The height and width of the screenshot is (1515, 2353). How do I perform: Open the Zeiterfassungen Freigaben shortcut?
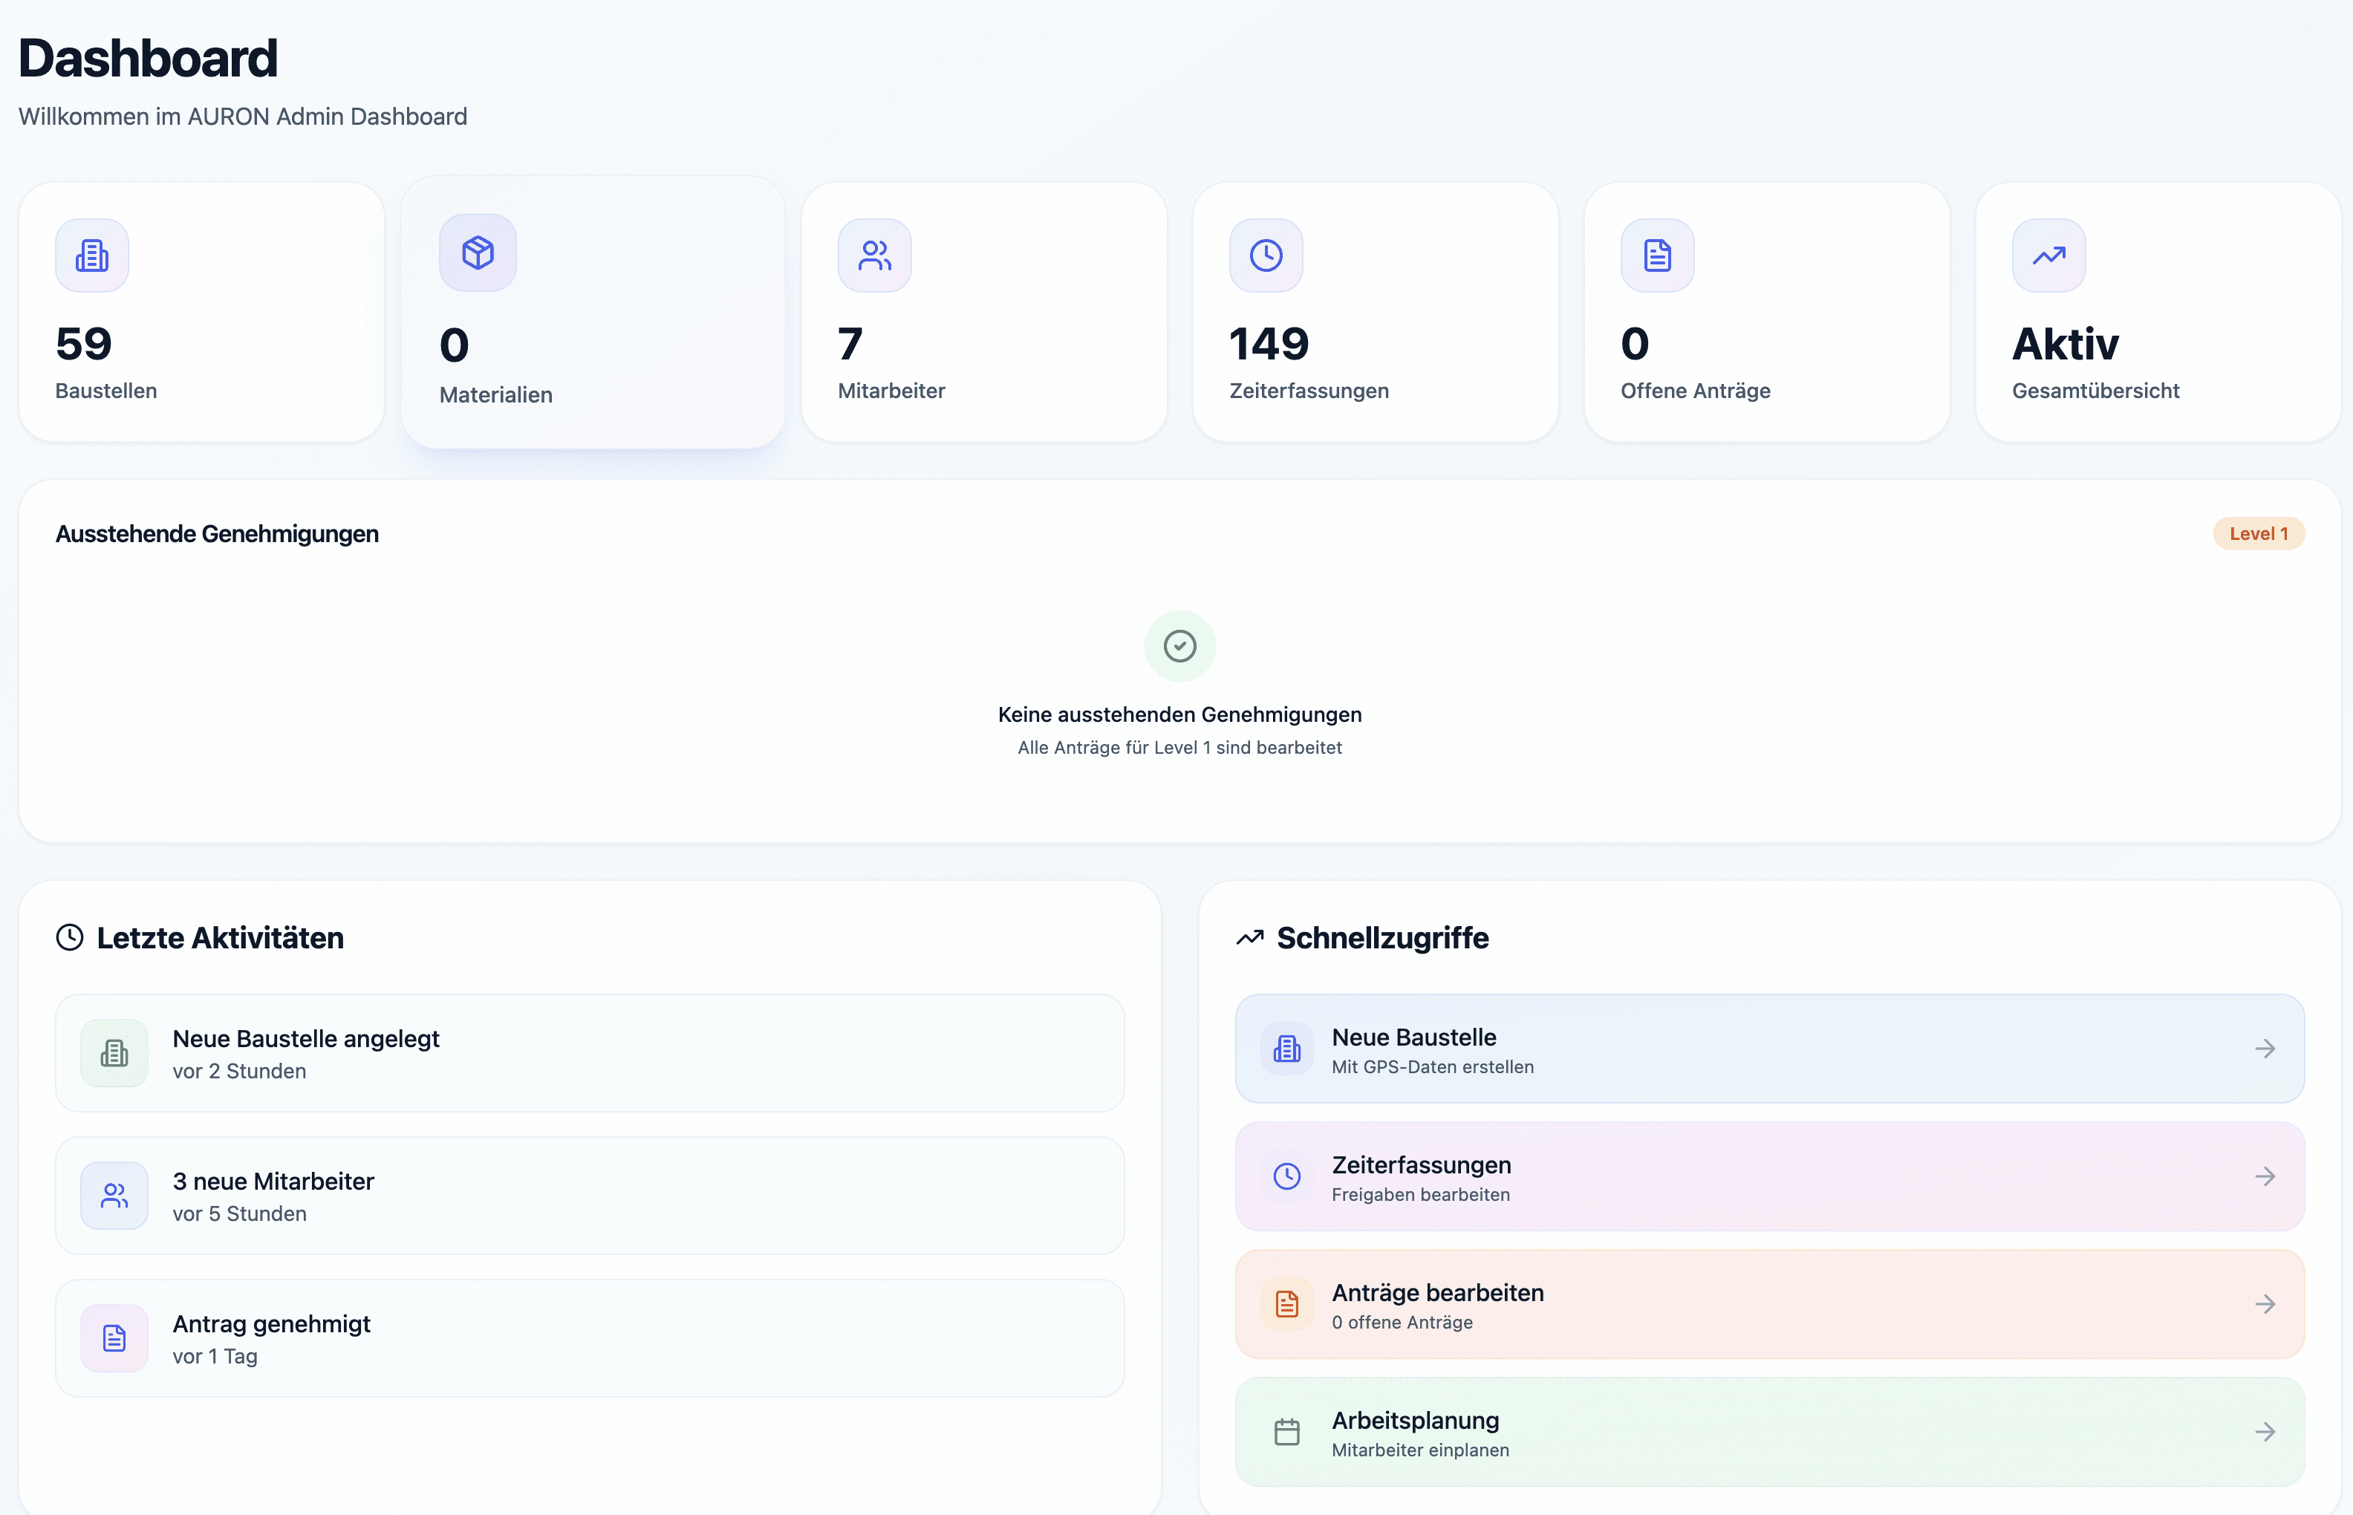click(1768, 1176)
